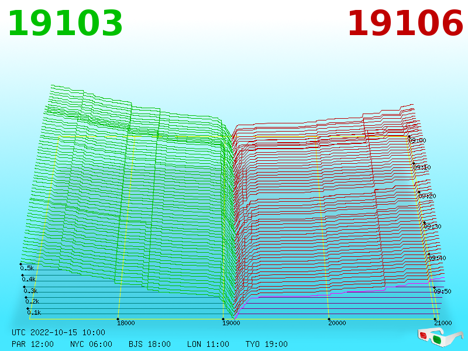Click the 0.2k volume axis label

tap(33, 301)
